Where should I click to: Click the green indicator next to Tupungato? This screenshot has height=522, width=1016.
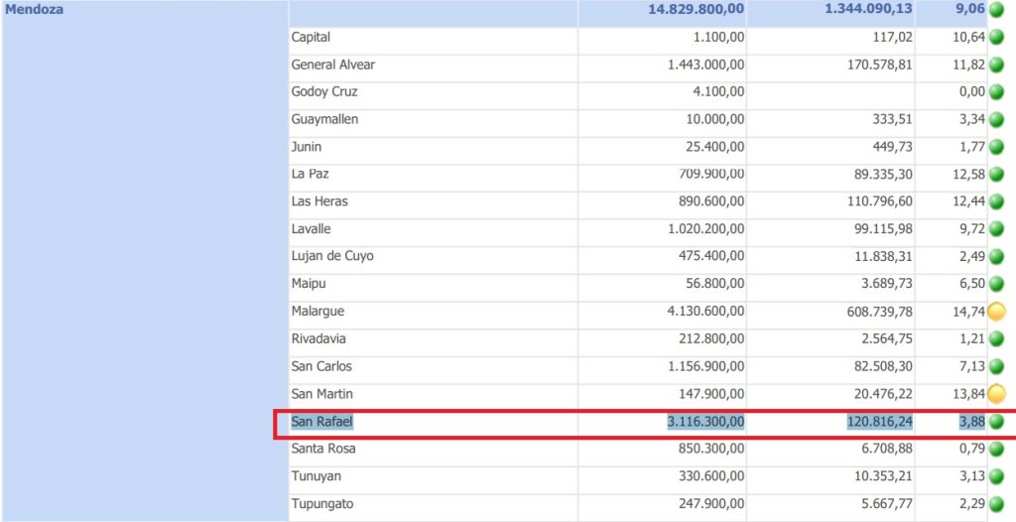[x=996, y=504]
